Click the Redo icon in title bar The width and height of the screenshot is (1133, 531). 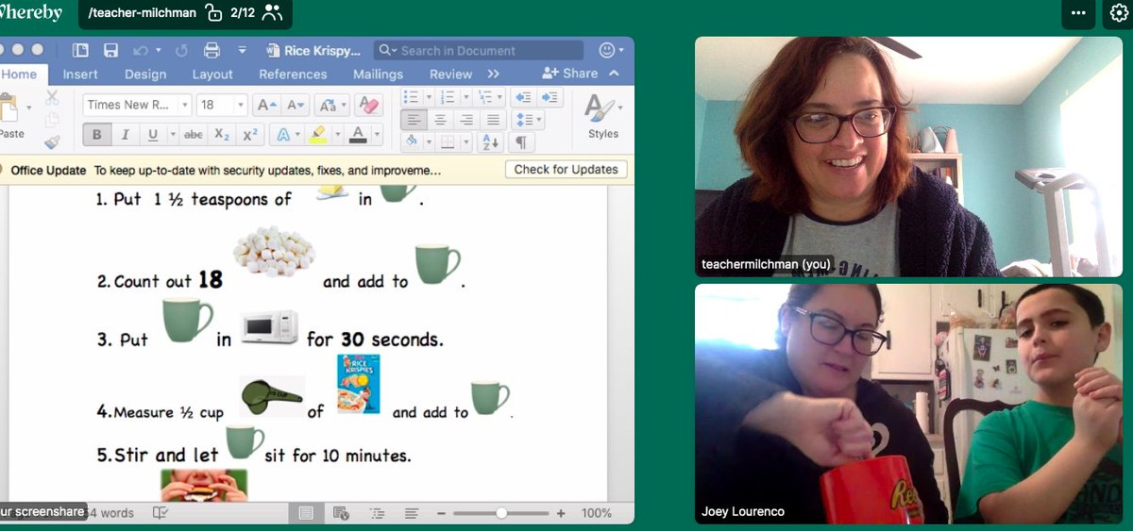coord(181,50)
